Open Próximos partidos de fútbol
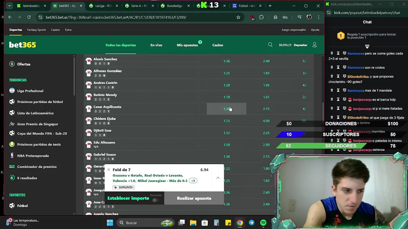The width and height of the screenshot is (408, 229). click(x=40, y=102)
